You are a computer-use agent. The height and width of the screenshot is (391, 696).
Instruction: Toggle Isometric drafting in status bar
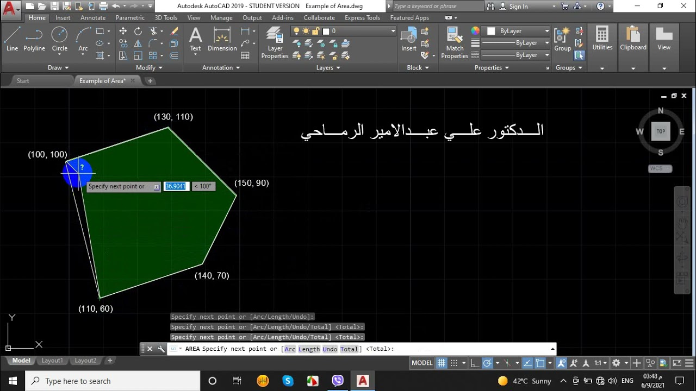(508, 363)
